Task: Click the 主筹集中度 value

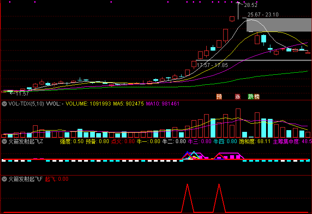Action: [x=292, y=141]
